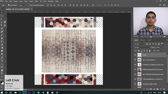
Task: Click Align Top Edges in options bar
Action: tap(48, 5)
